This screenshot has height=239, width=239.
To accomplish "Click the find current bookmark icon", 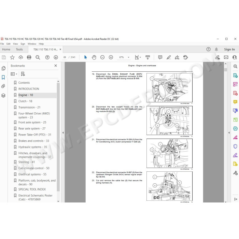I will pos(23,74).
